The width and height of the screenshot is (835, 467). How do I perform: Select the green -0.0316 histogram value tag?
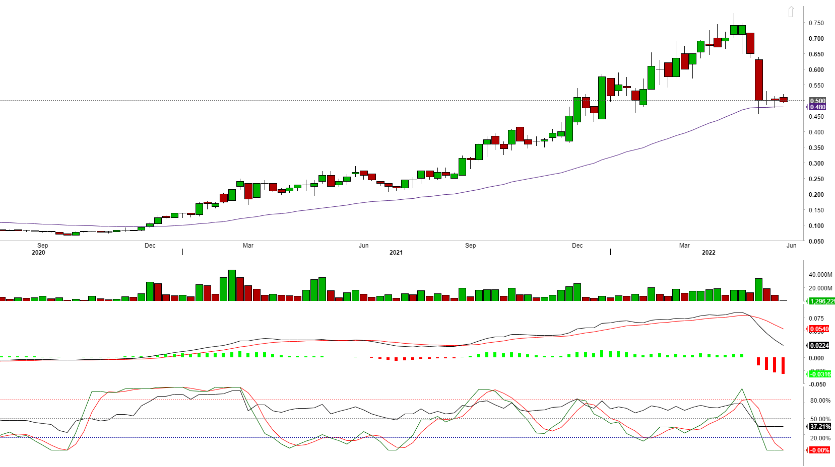click(819, 374)
